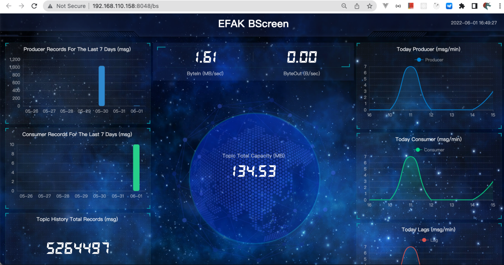Click the blue 05-30 producer bar
504x265 pixels.
click(102, 86)
